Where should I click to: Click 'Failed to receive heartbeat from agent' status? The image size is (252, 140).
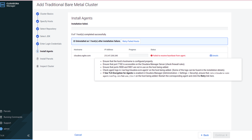pos(169,56)
